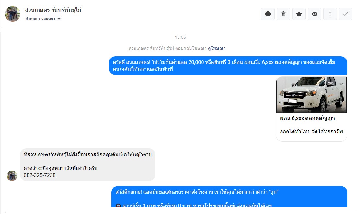Star this conversation as follow-up

(299, 14)
